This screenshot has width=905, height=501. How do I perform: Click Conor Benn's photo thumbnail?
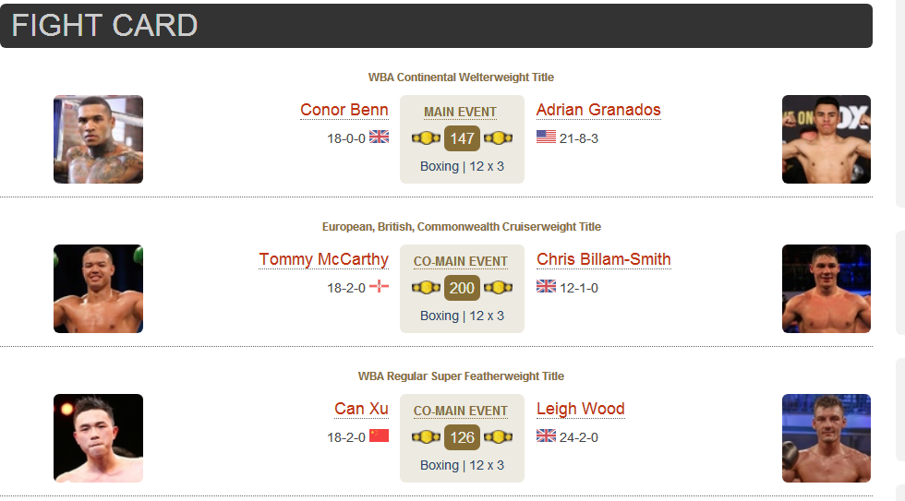pyautogui.click(x=98, y=139)
